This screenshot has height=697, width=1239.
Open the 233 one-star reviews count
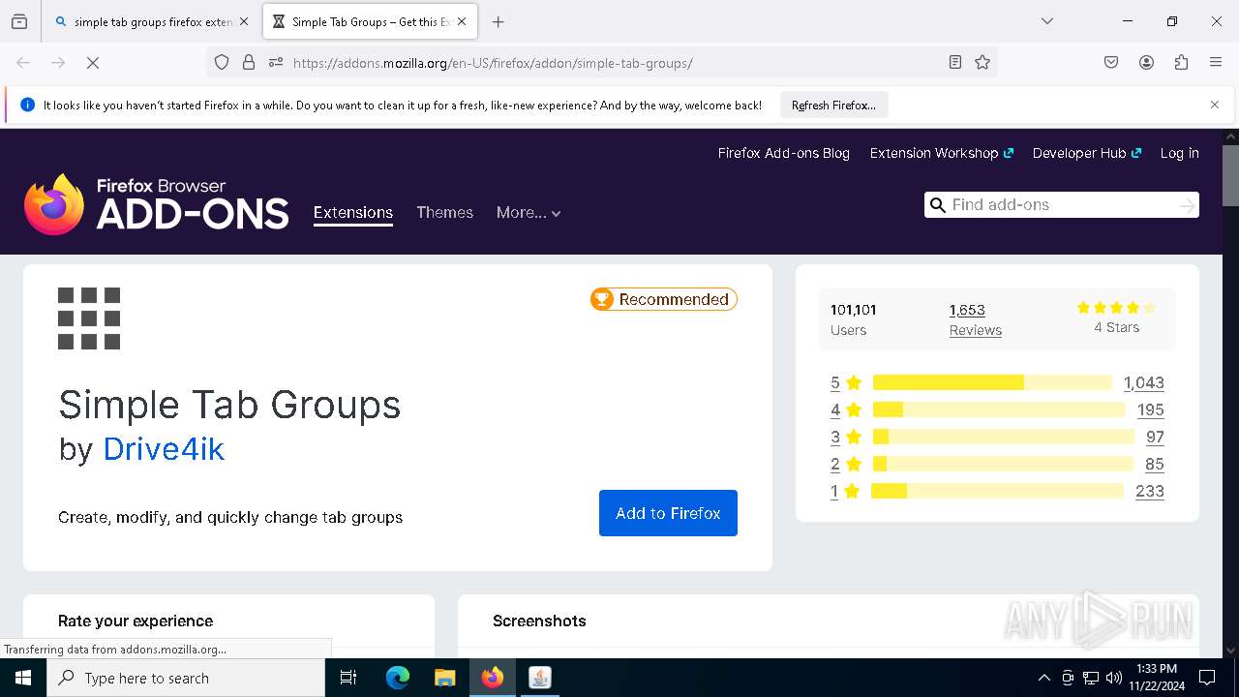[x=1149, y=491]
